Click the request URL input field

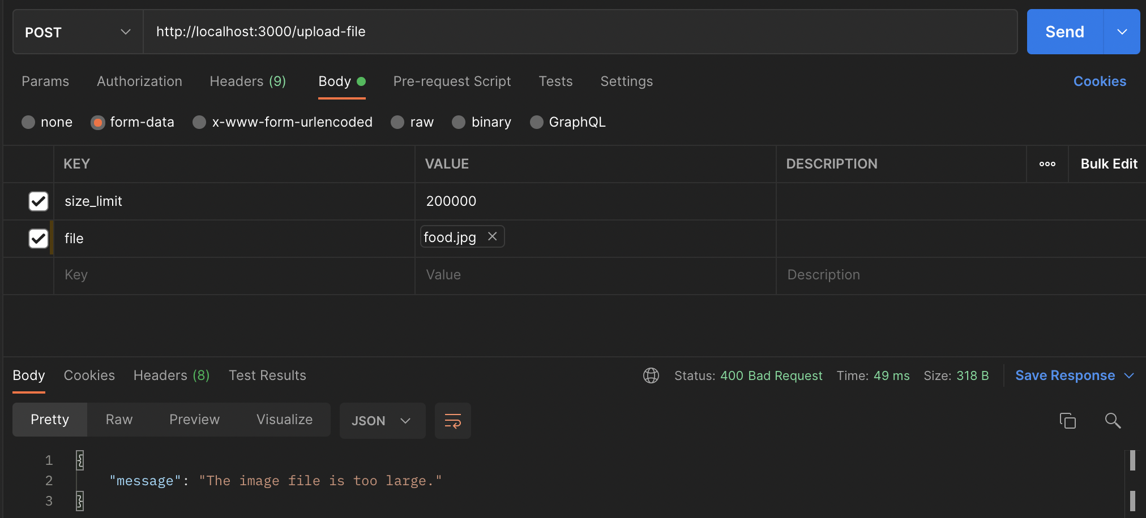pyautogui.click(x=396, y=32)
